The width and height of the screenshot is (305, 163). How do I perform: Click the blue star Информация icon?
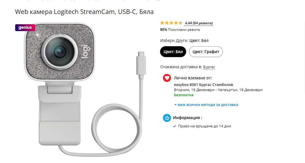pos(167,118)
